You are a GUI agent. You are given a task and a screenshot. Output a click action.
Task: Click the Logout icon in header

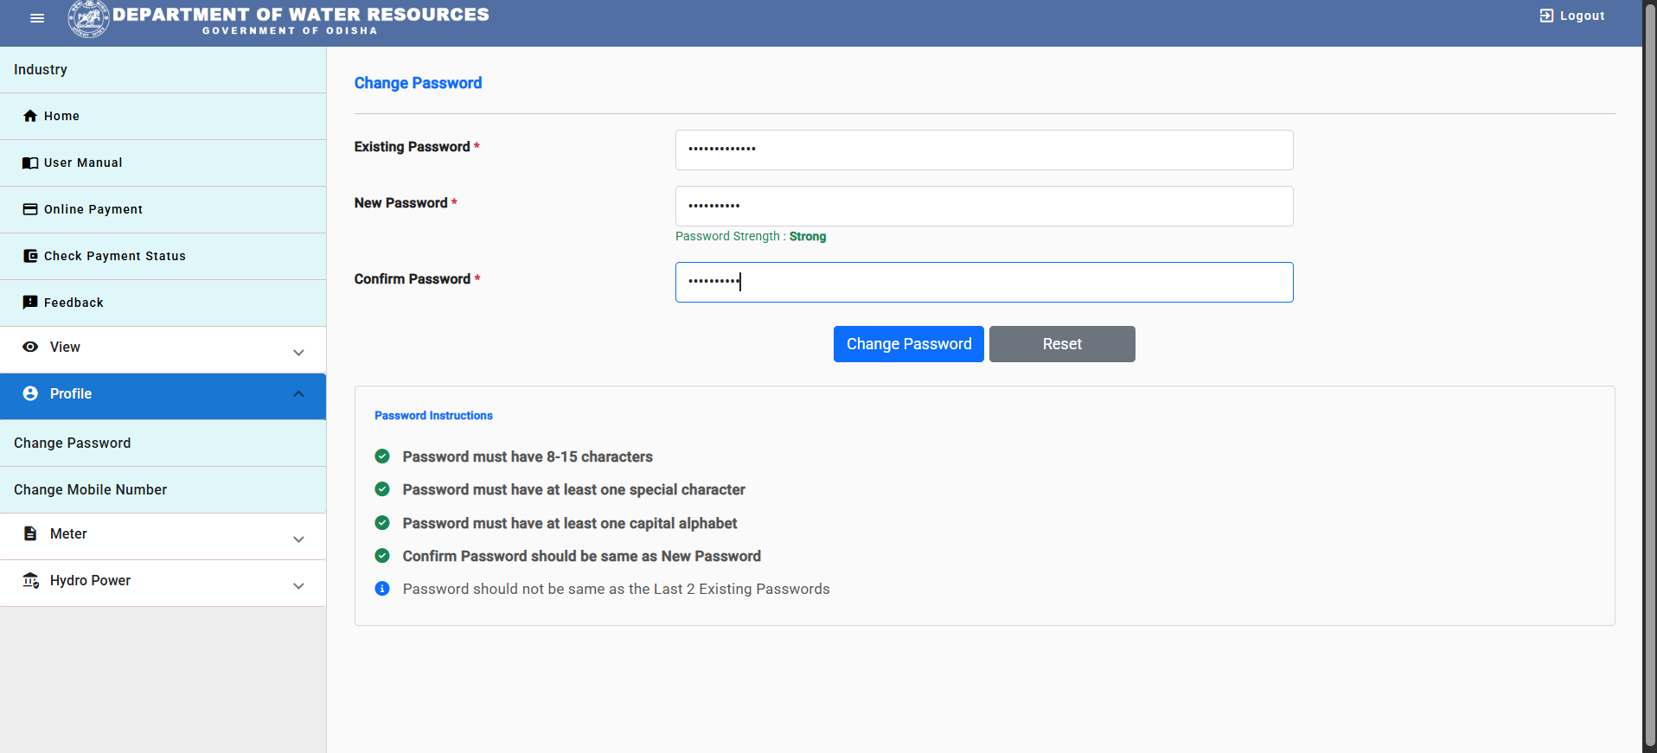1546,16
